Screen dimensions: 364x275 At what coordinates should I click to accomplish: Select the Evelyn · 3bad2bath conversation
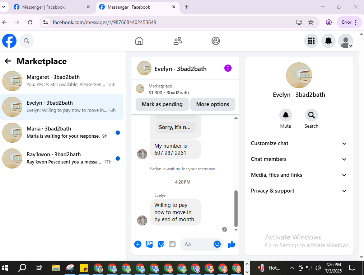(x=61, y=107)
